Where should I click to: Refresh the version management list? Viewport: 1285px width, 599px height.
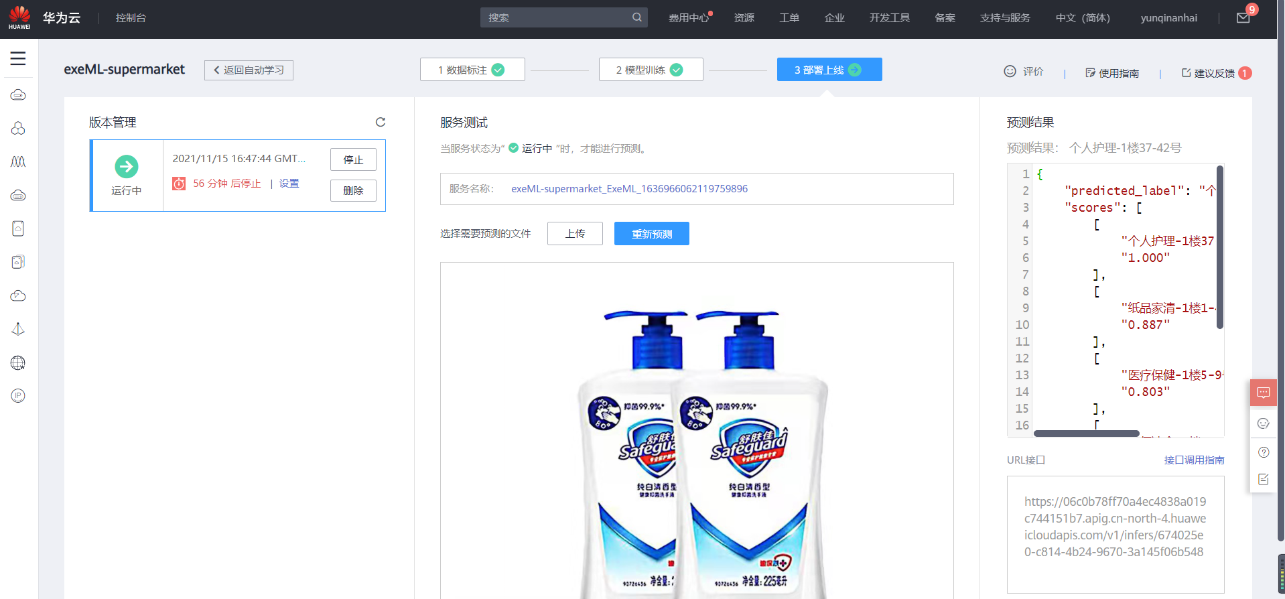[x=381, y=122]
